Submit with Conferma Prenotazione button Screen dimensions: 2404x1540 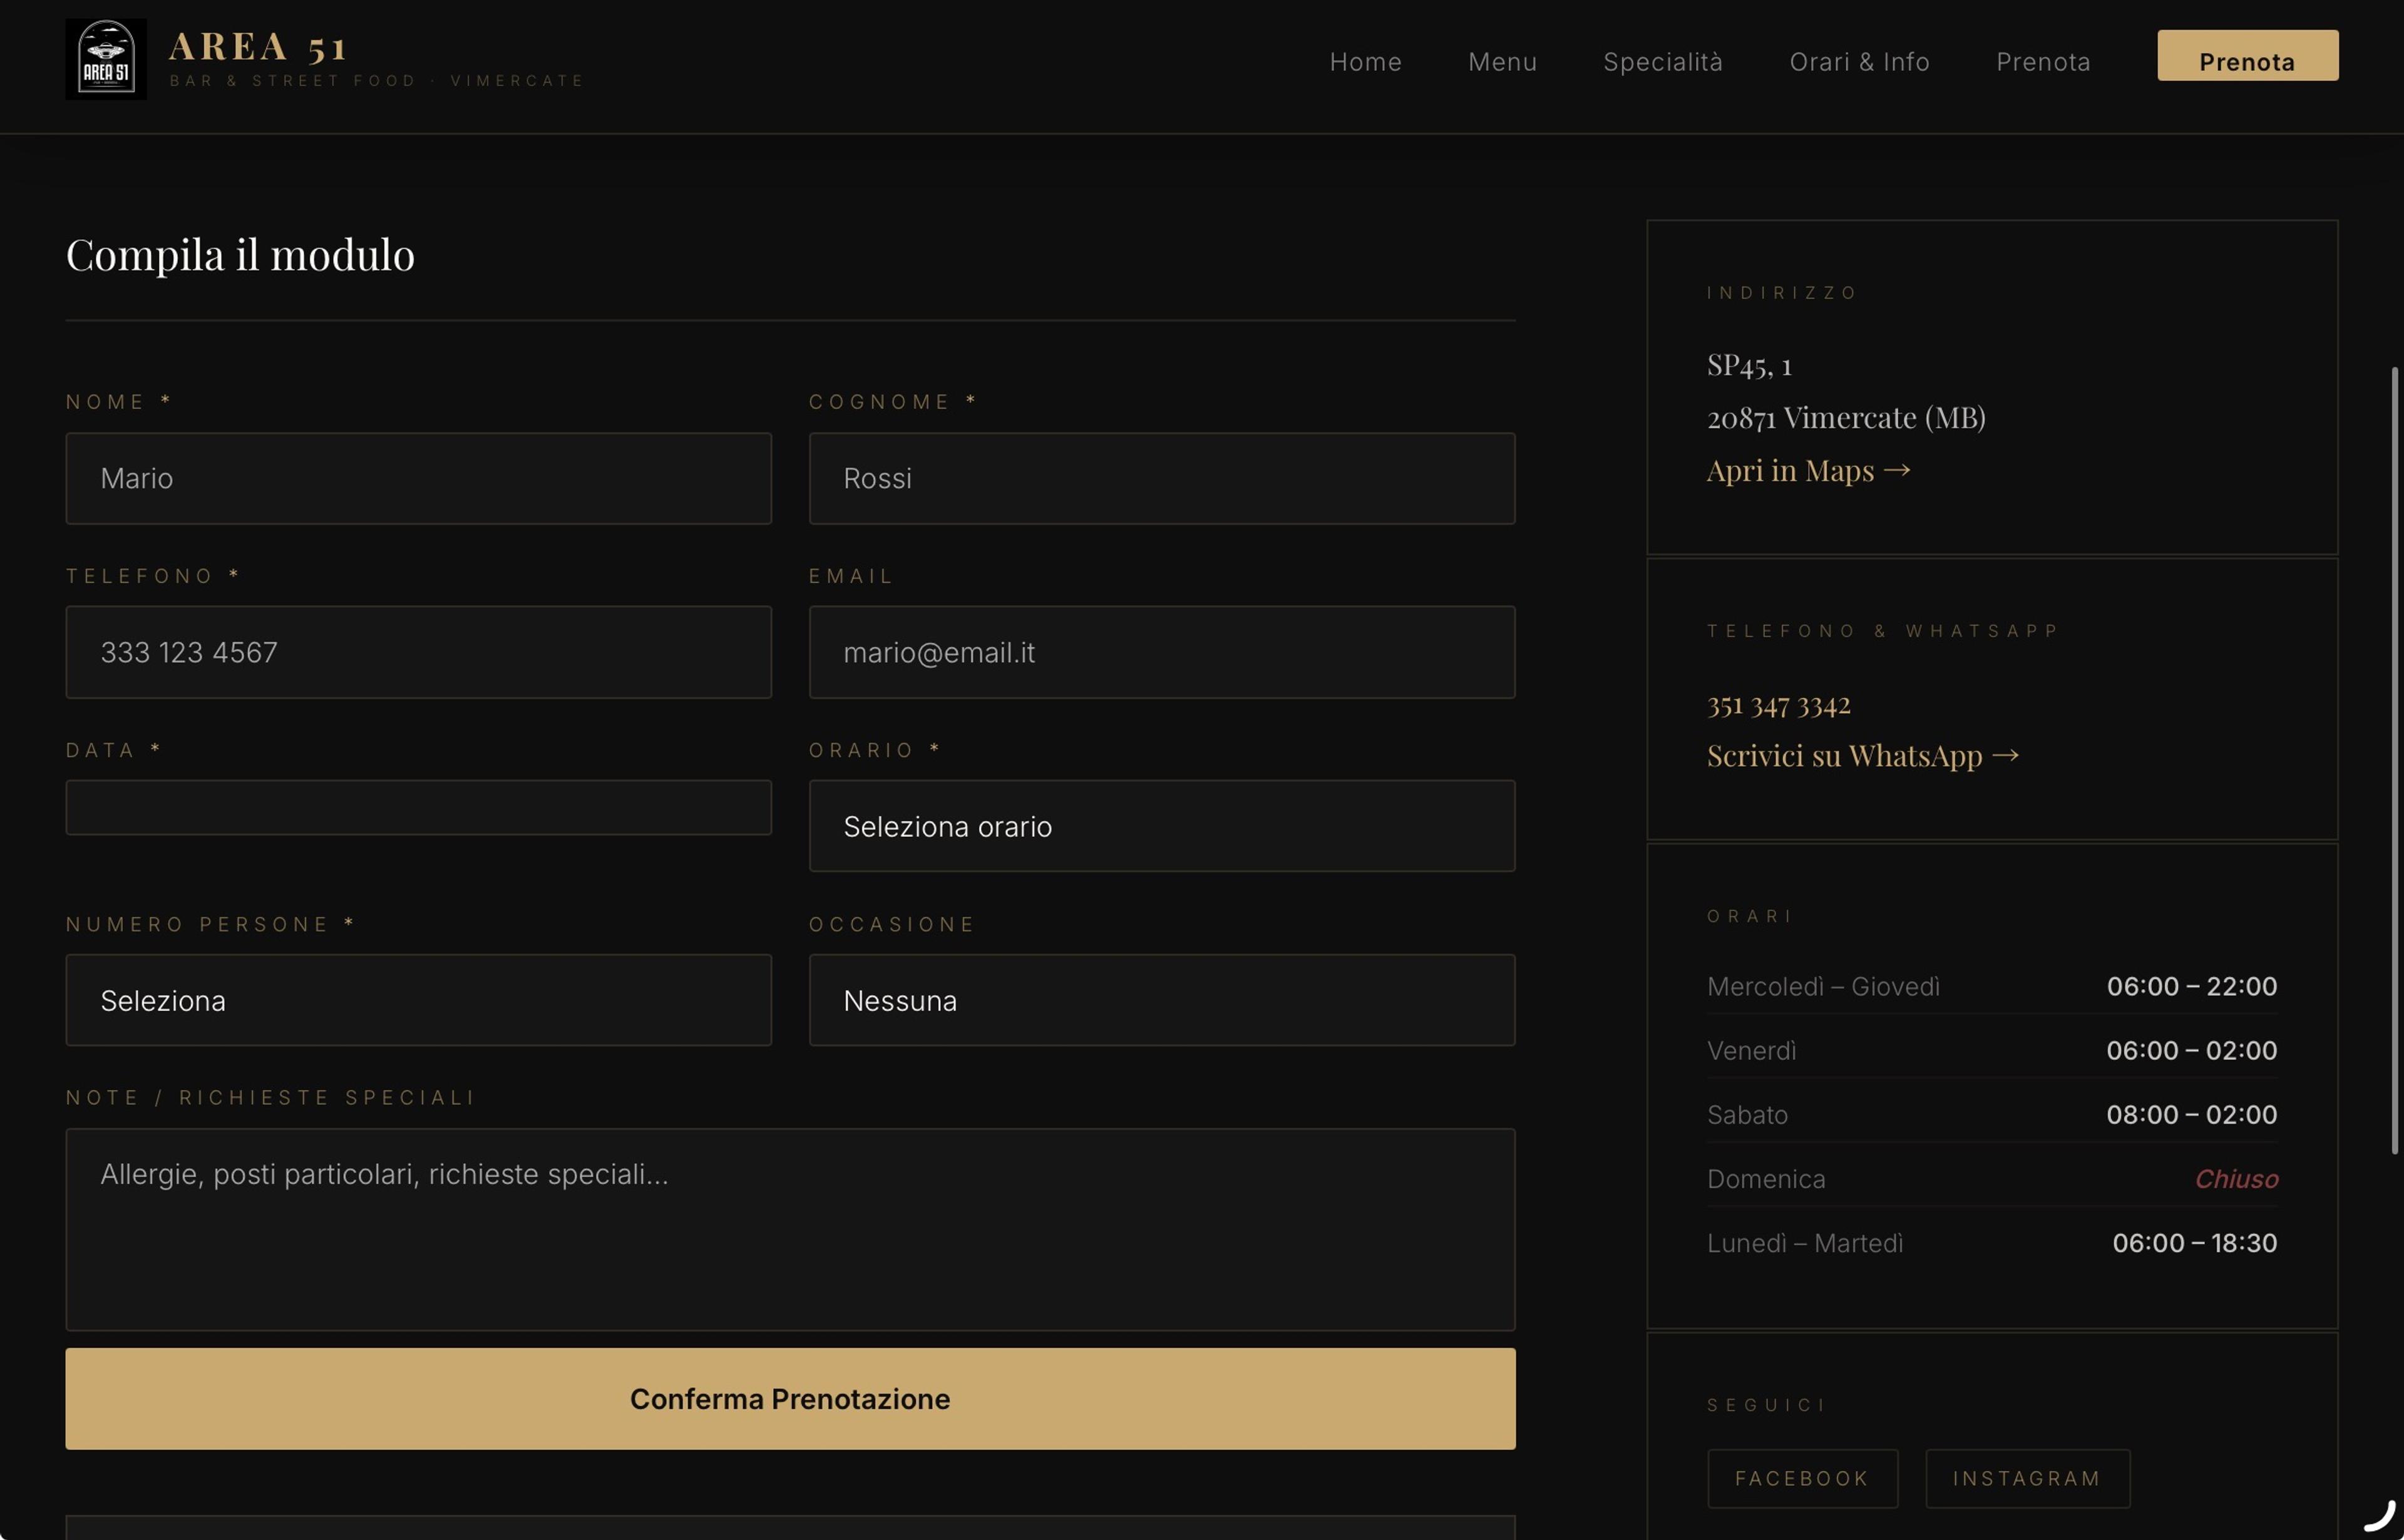pos(790,1398)
